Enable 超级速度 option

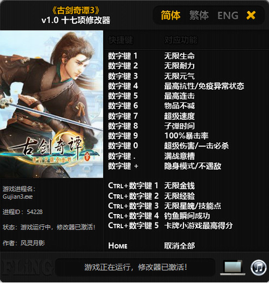coord(180,116)
